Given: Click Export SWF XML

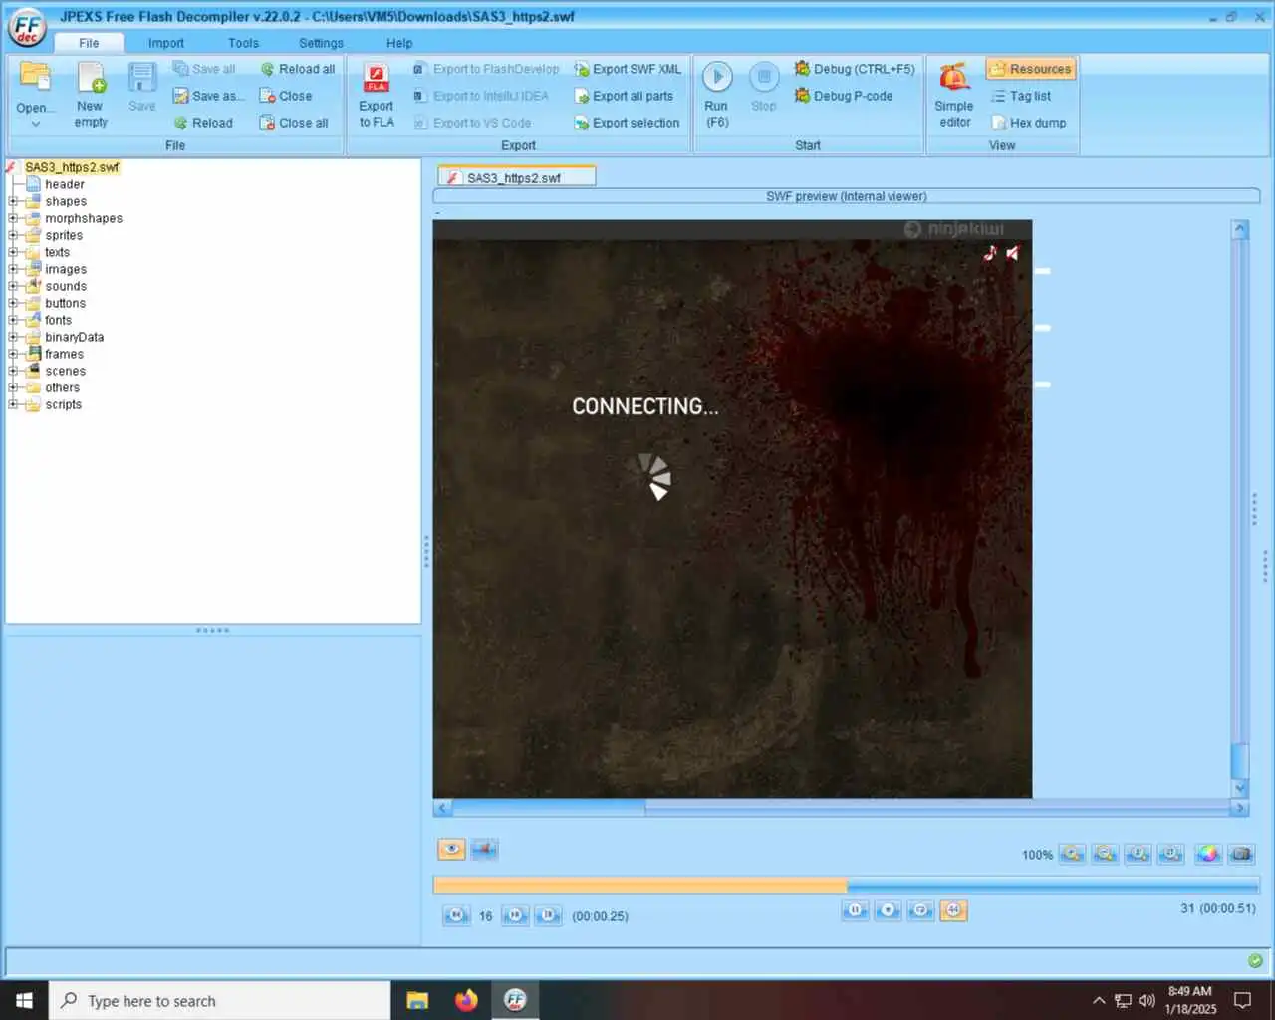Looking at the screenshot, I should [628, 69].
